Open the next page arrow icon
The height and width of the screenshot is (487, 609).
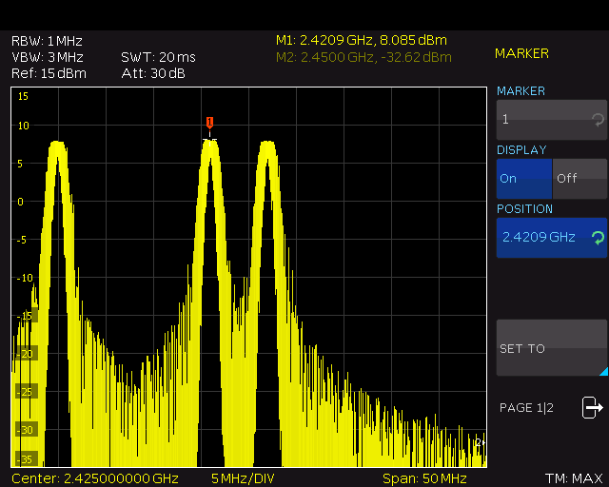[x=592, y=407]
